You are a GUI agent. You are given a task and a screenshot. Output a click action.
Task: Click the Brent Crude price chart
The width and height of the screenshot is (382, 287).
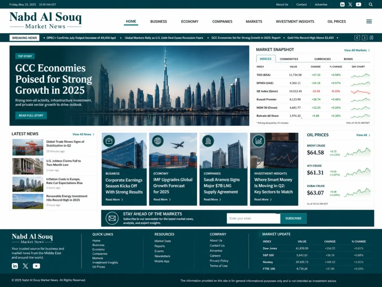357,152
